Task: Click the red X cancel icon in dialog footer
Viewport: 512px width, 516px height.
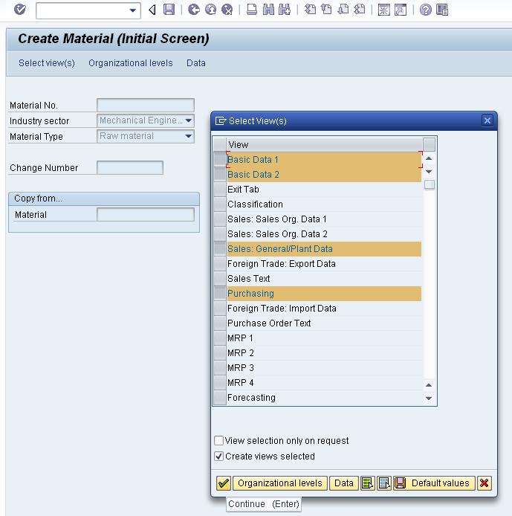Action: pos(484,483)
